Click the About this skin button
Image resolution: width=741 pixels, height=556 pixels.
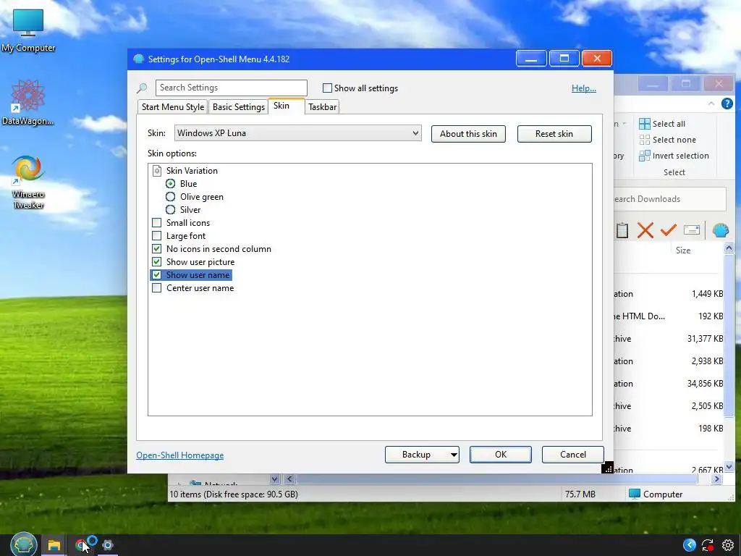(x=468, y=134)
